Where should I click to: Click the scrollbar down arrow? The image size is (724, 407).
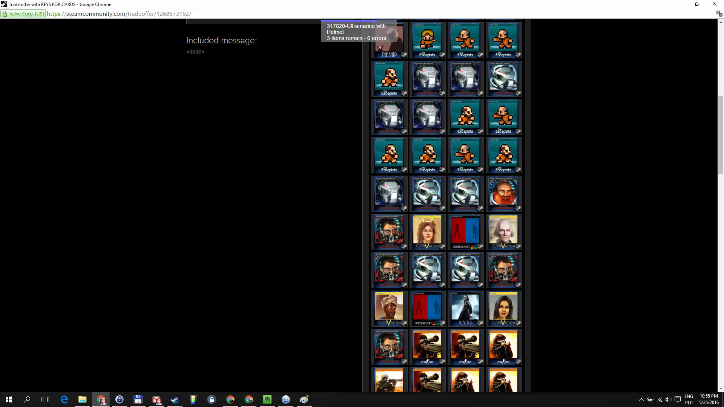point(721,389)
